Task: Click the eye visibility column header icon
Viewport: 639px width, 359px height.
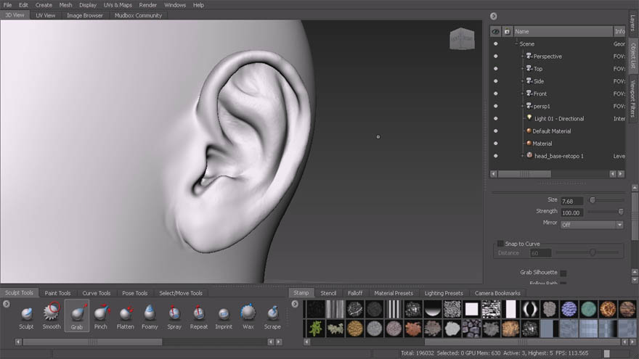Action: (x=495, y=31)
